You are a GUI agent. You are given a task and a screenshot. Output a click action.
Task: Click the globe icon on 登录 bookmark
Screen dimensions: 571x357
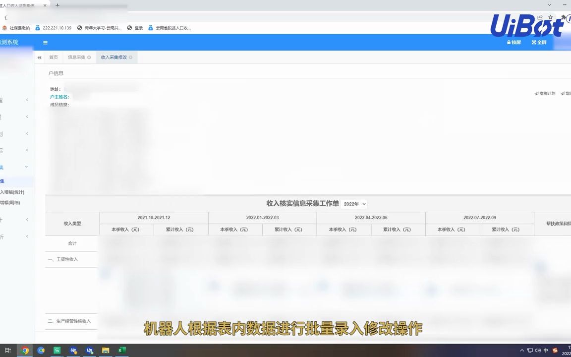pyautogui.click(x=129, y=28)
